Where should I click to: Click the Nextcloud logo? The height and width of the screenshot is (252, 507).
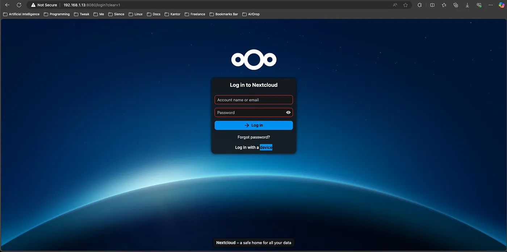click(254, 60)
